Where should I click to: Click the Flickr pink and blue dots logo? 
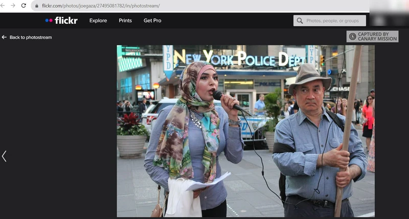coord(49,20)
